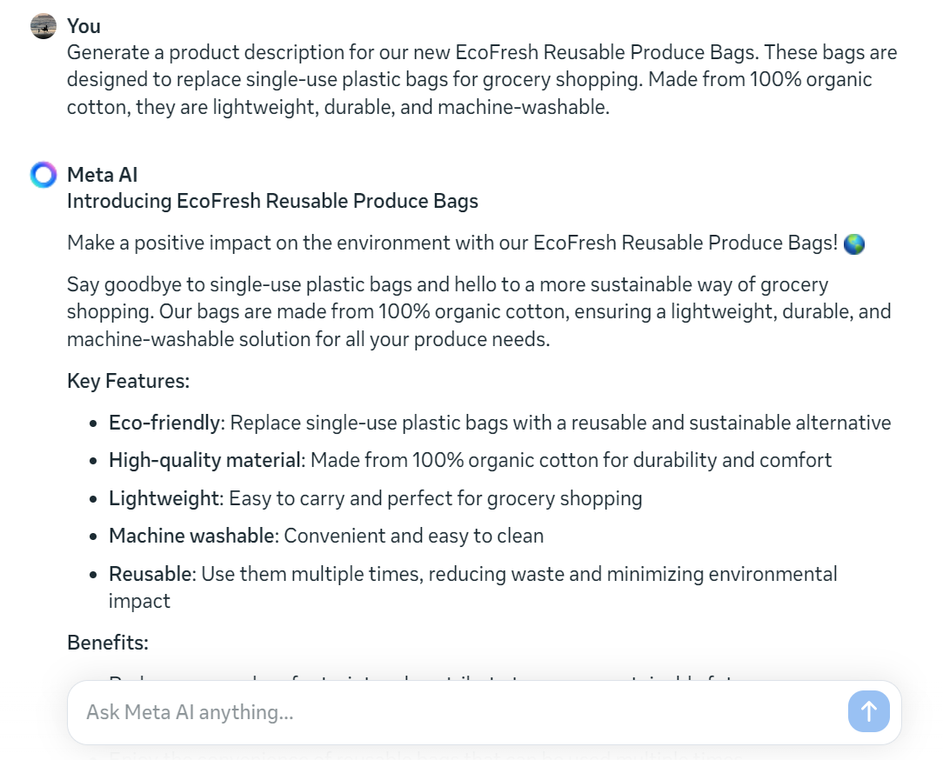This screenshot has width=943, height=760.
Task: Click the bold 'Reusable' bullet label
Action: 150,574
